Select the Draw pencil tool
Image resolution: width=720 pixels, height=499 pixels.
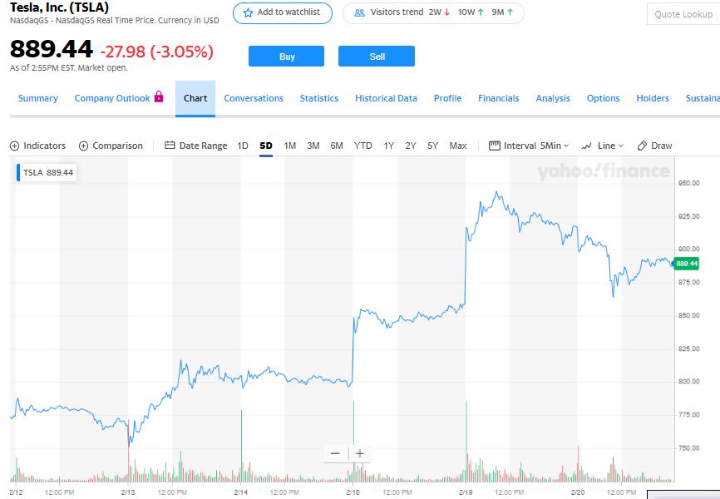click(x=642, y=146)
